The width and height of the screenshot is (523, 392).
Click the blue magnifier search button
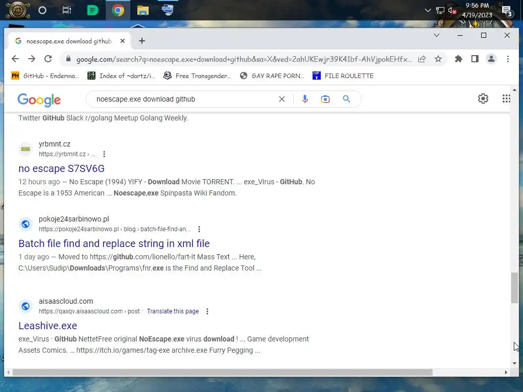click(x=347, y=99)
